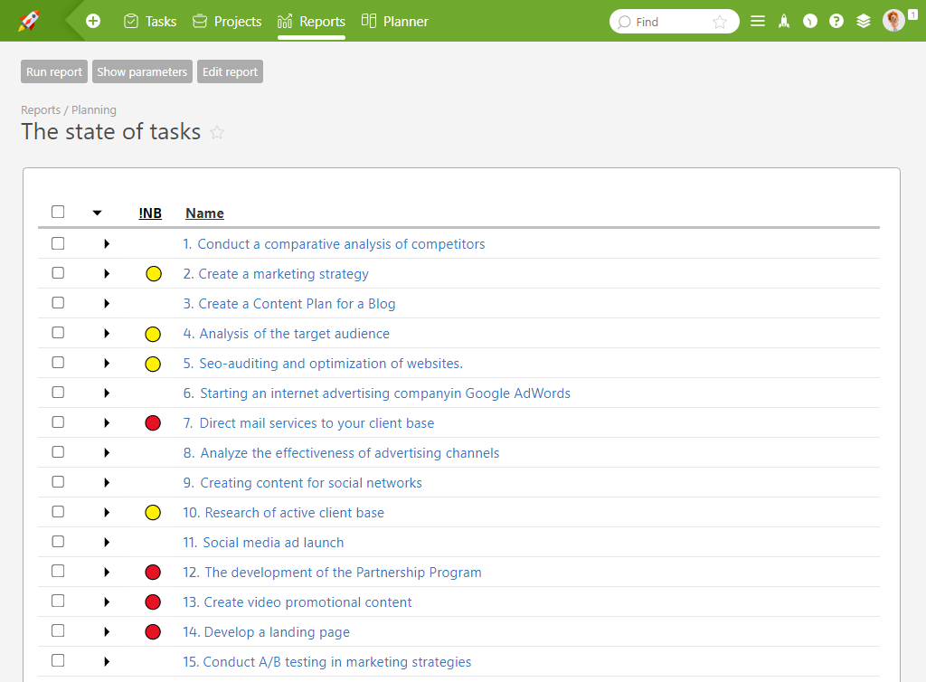Expand row 15 Conduct A/B testing

(107, 662)
